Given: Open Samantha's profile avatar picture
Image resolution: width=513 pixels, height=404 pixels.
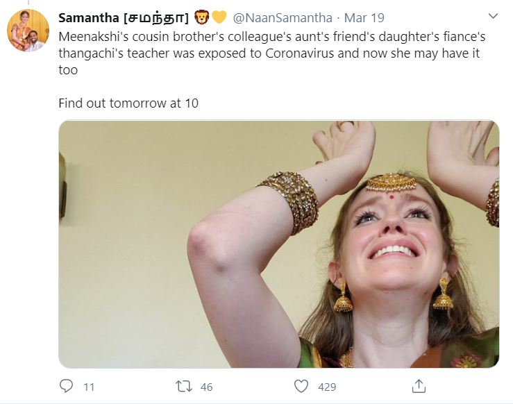Looking at the screenshot, I should coord(28,31).
